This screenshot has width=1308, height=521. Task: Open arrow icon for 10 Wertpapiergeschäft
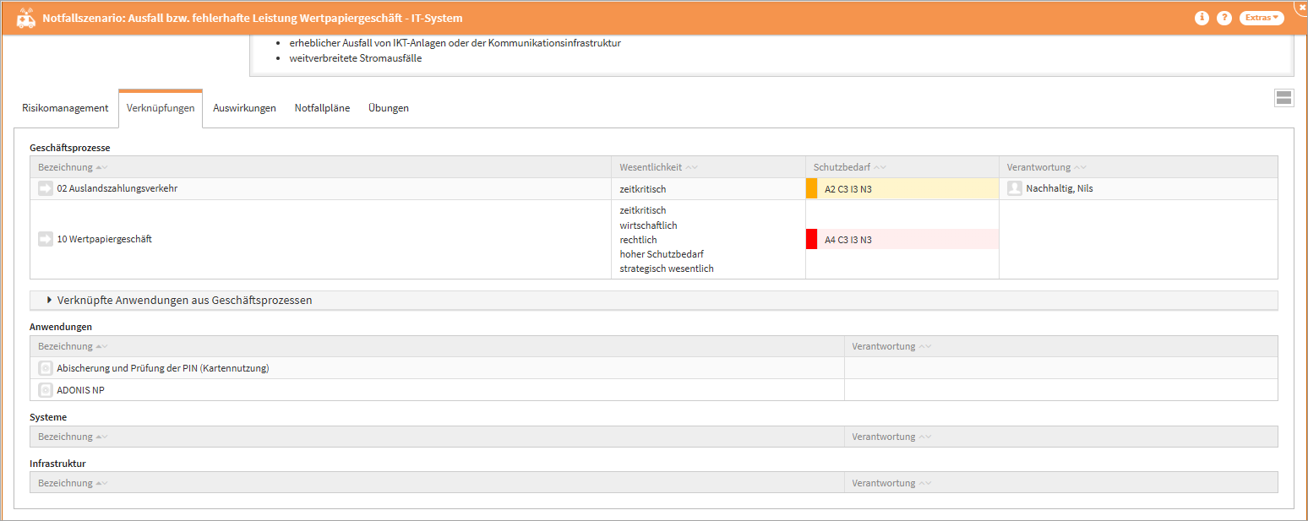click(x=46, y=240)
